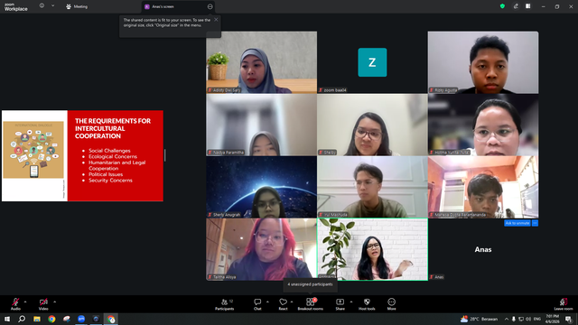Switch to the Meeting tab
The image size is (578, 325).
pyautogui.click(x=77, y=6)
